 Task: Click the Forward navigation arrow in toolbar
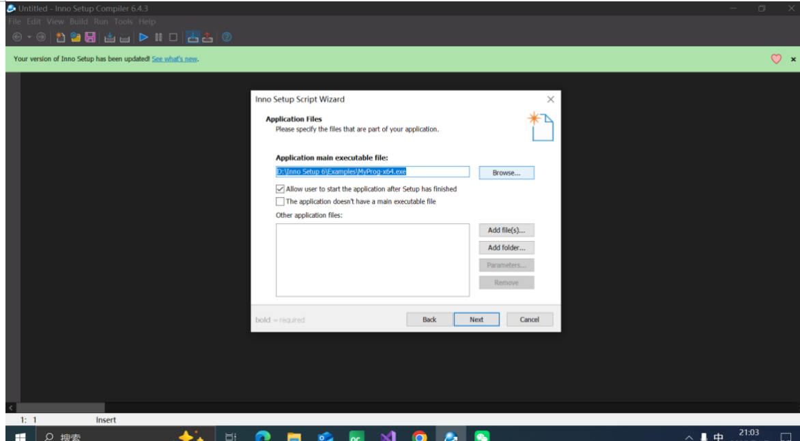(41, 38)
